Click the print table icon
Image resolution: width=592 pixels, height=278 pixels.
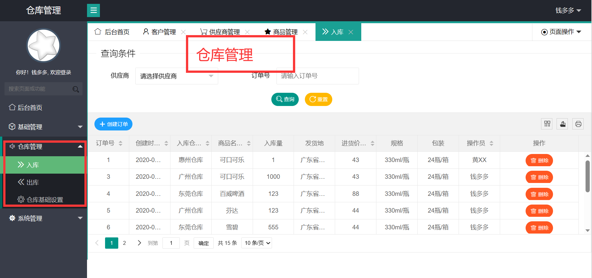(x=578, y=124)
